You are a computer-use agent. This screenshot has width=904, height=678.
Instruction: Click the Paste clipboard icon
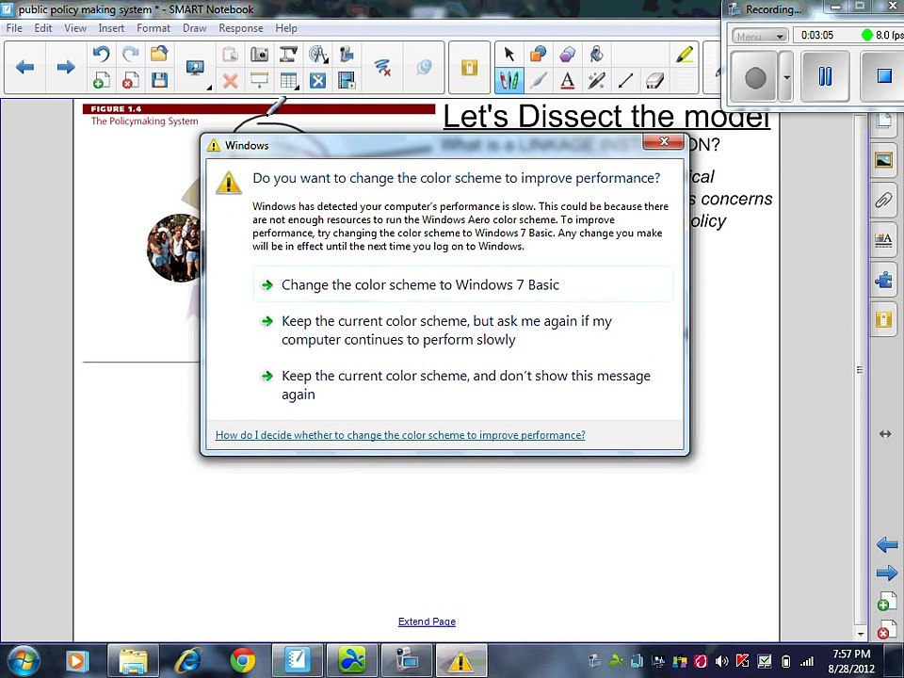coord(231,55)
